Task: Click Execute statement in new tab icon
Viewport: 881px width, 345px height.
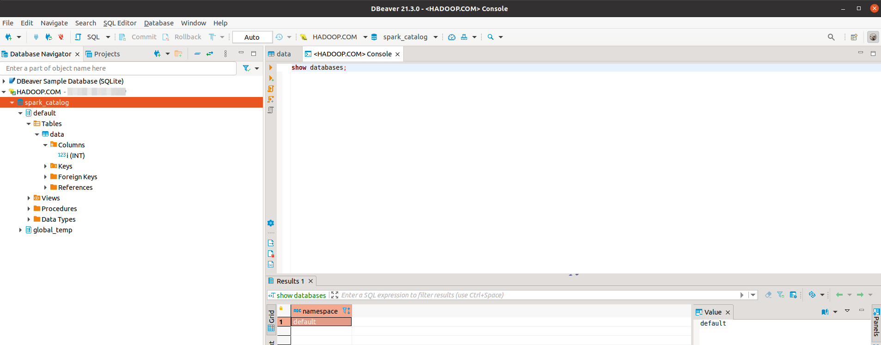Action: click(x=271, y=78)
